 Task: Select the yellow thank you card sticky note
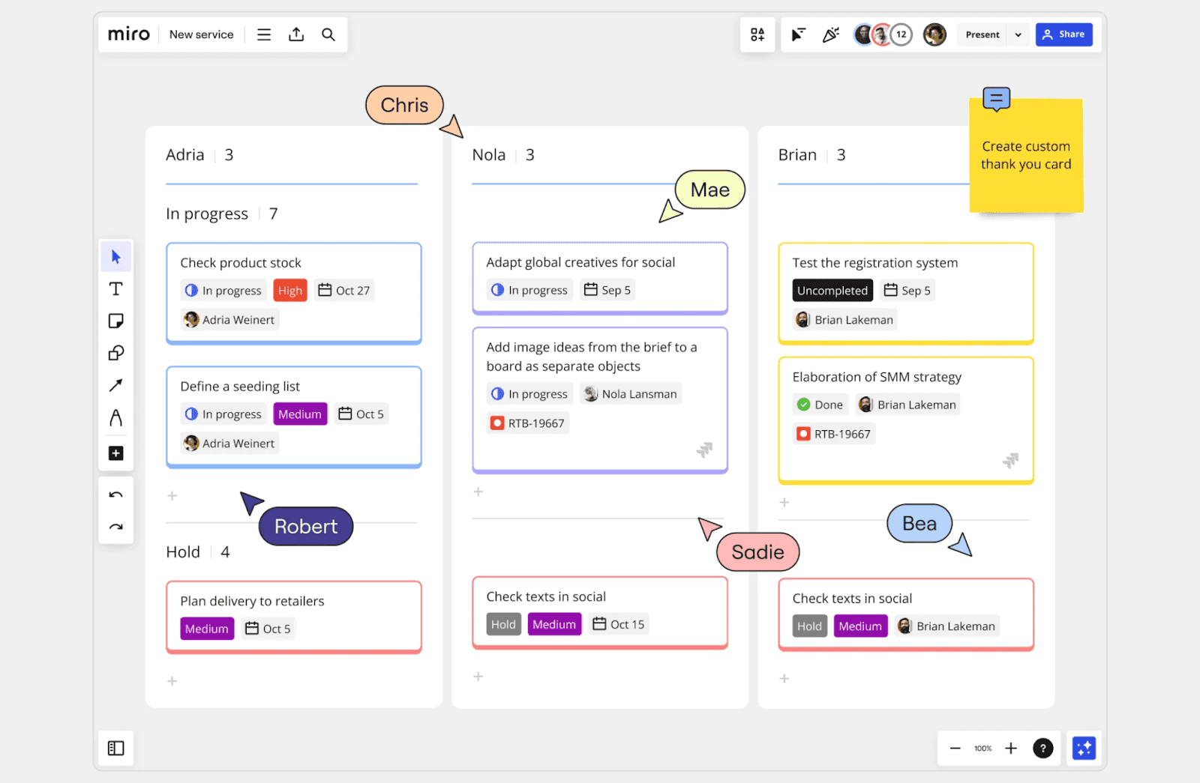coord(1026,157)
